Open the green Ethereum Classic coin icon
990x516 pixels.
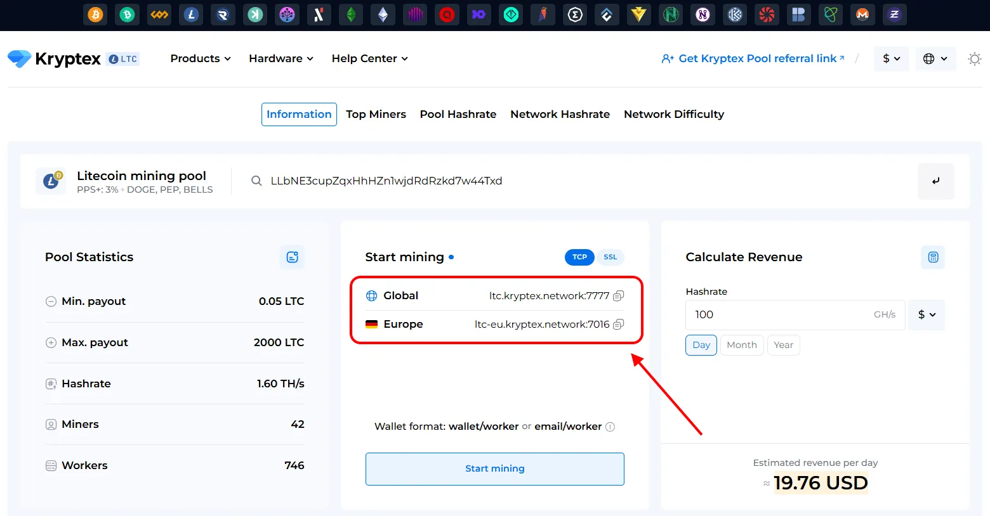pos(351,15)
